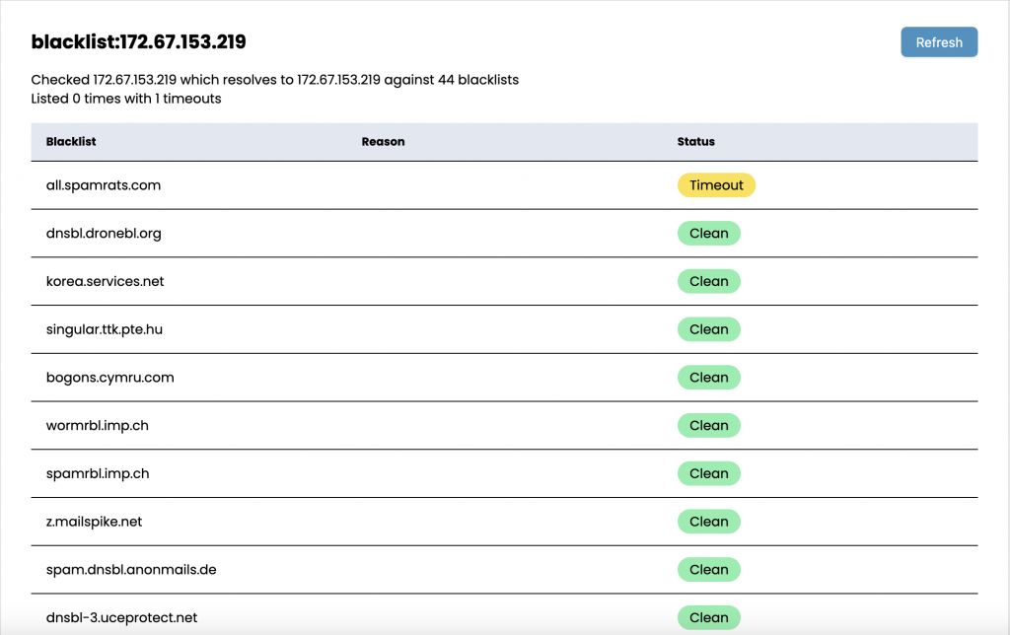Screen dimensions: 1010x635
Task: Click Clean badge for spam.dnsbl.anonmails.de
Action: point(708,570)
